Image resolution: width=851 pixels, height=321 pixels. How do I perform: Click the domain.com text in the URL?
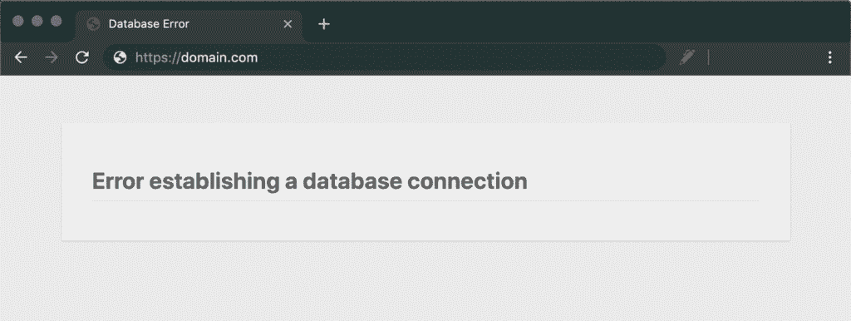[219, 57]
